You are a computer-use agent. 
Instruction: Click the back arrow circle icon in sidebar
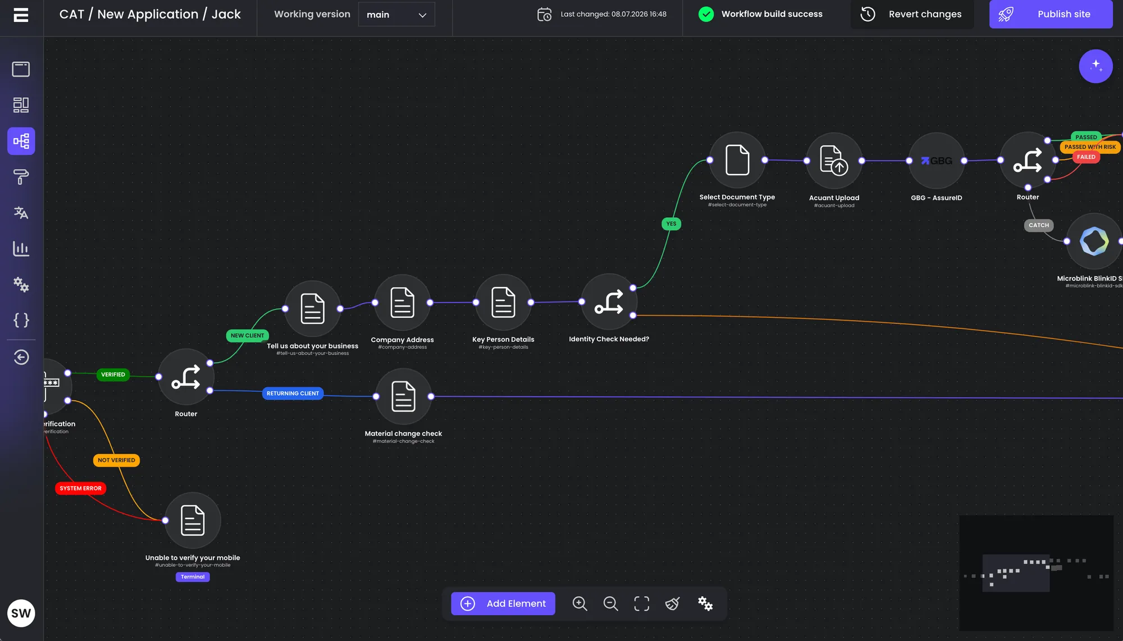(x=21, y=357)
